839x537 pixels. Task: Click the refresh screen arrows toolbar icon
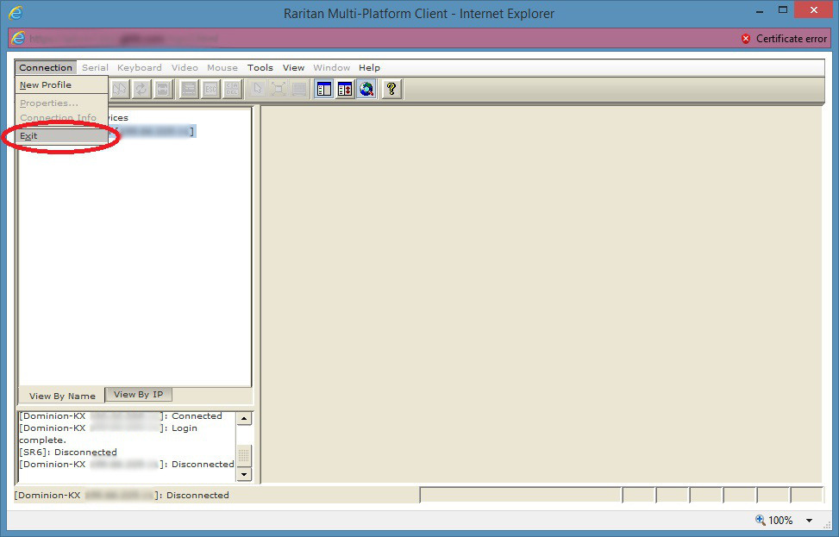(x=141, y=90)
